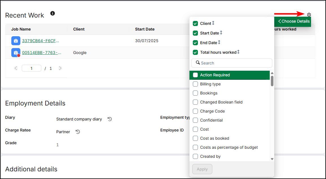Screen dimensions: 326x179
Task: Tick Cost as booked checkbox
Action: [x=195, y=138]
